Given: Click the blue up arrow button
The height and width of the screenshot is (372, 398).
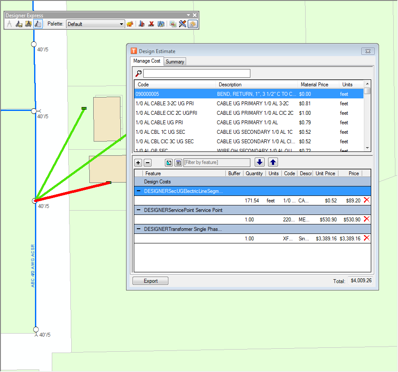Looking at the screenshot, I should (273, 162).
